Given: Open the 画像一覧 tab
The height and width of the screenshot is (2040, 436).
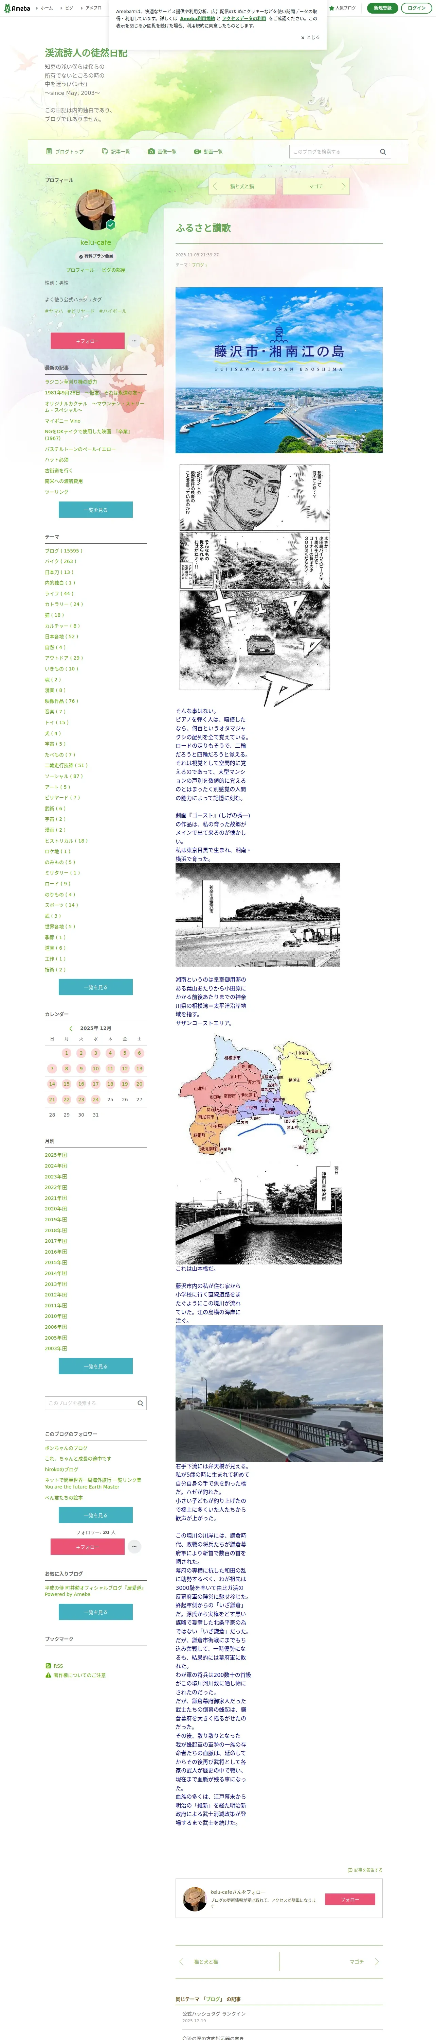Looking at the screenshot, I should click(162, 151).
